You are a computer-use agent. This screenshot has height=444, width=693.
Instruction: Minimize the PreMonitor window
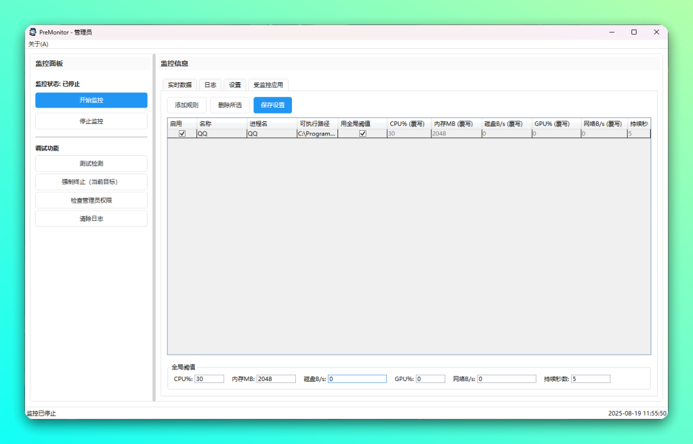[612, 32]
